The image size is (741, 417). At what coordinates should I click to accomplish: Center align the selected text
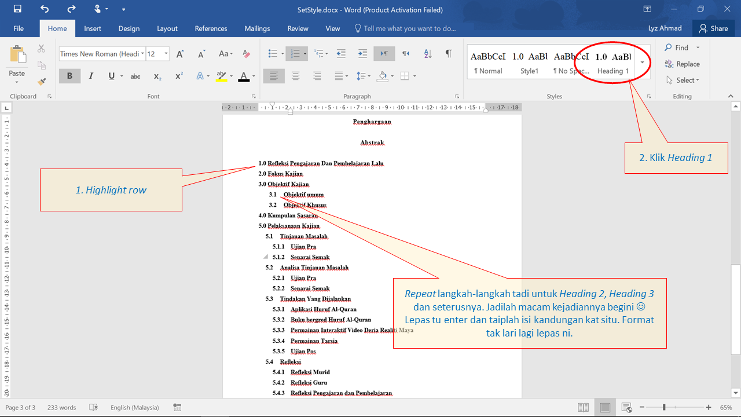295,76
